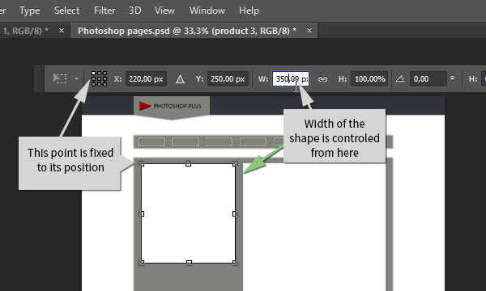Toggle relative positioning triangle icon
Screen dimensions: 486x291
coord(180,79)
